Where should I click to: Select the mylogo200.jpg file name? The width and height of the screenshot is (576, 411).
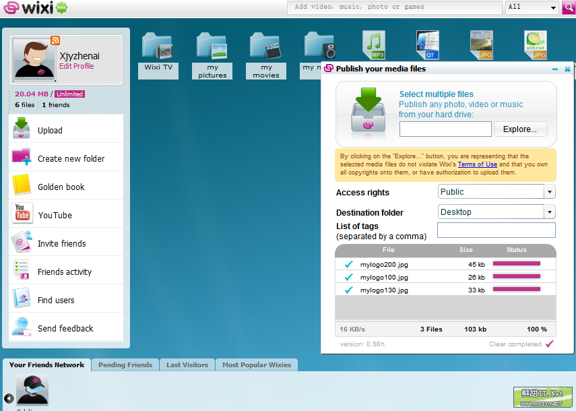(x=384, y=264)
